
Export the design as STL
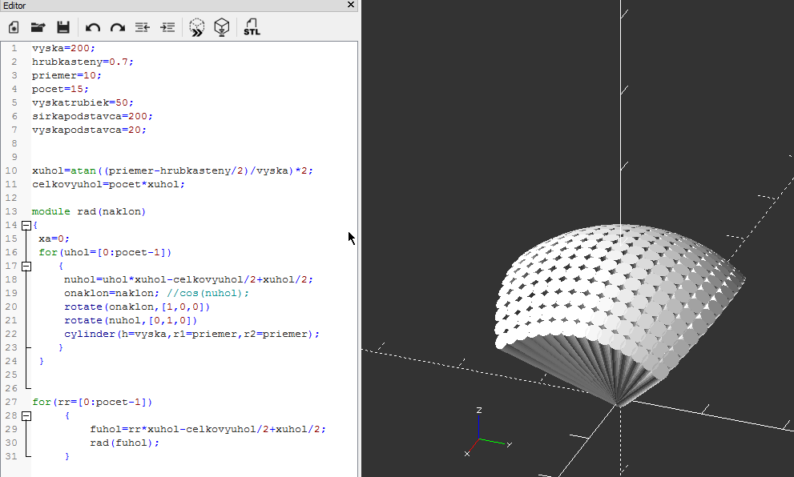(252, 27)
